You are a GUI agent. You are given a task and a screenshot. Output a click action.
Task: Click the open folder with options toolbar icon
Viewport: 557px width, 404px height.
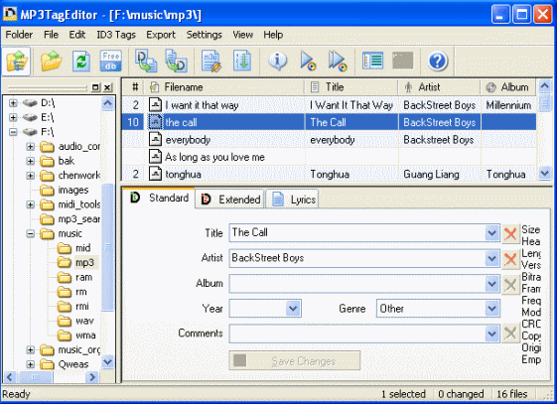click(x=16, y=62)
